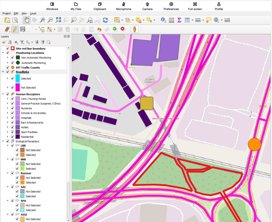Click the Full screen button
The width and height of the screenshot is (272, 222).
(x=195, y=6)
